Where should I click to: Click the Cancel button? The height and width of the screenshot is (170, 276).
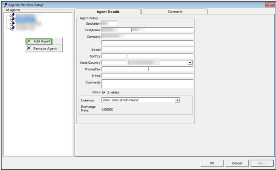237,163
